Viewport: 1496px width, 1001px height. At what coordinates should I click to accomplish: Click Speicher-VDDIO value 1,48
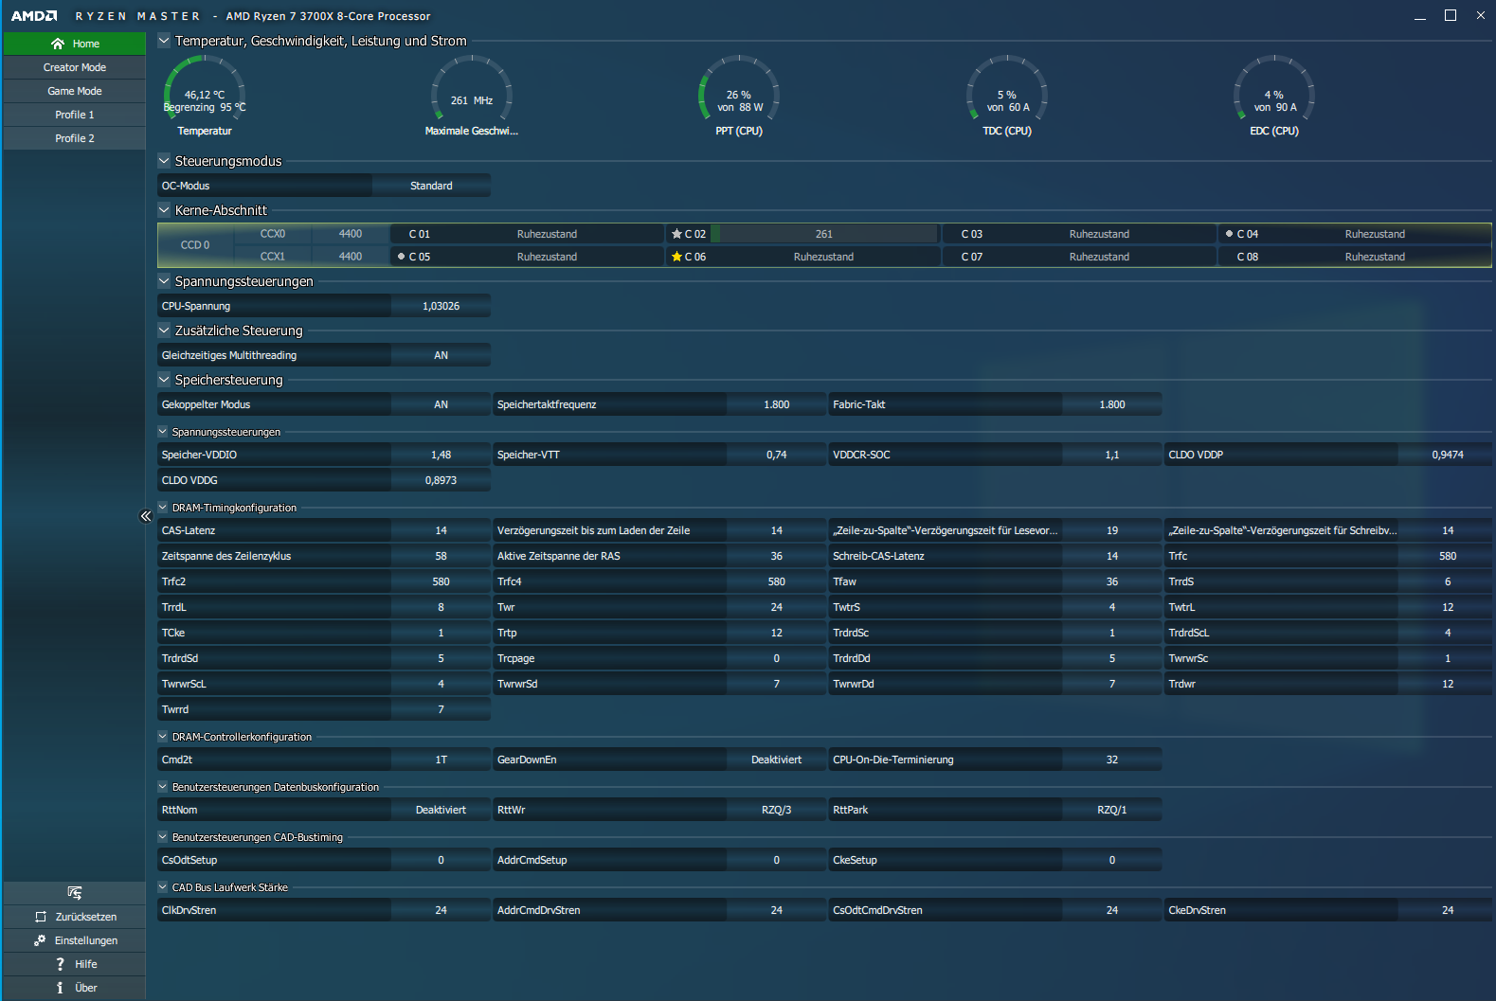[x=441, y=455]
